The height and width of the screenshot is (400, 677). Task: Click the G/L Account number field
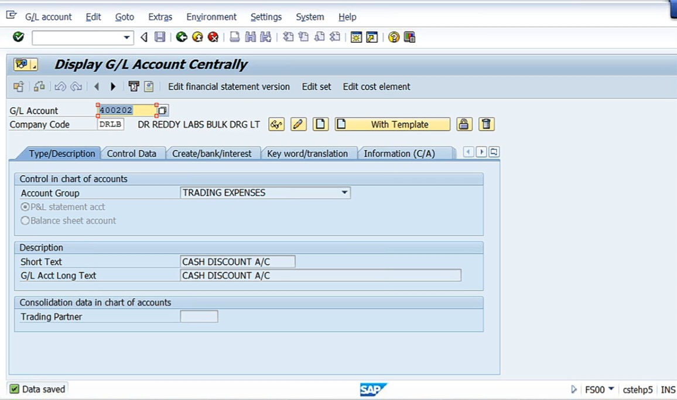point(126,110)
